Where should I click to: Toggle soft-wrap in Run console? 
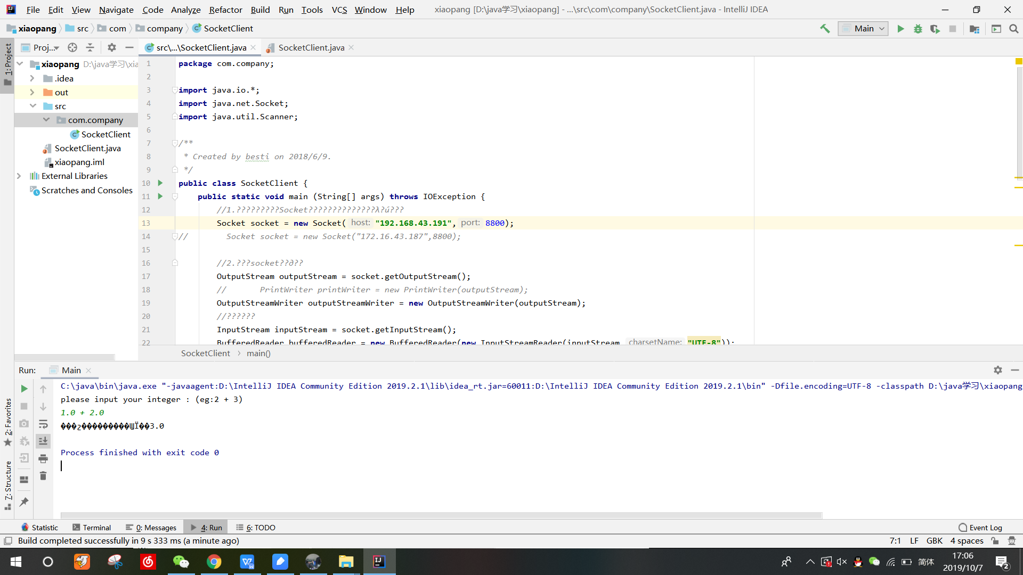coord(43,424)
